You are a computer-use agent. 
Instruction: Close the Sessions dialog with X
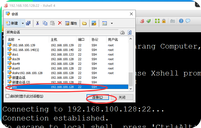[131, 14]
